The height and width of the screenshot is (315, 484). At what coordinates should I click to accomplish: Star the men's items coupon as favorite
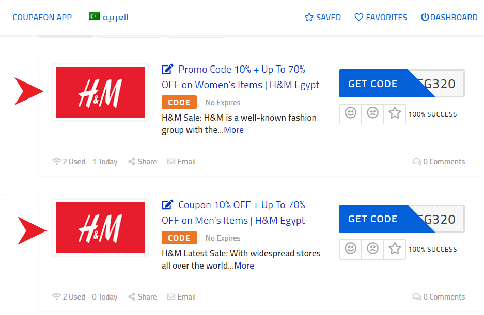(394, 249)
